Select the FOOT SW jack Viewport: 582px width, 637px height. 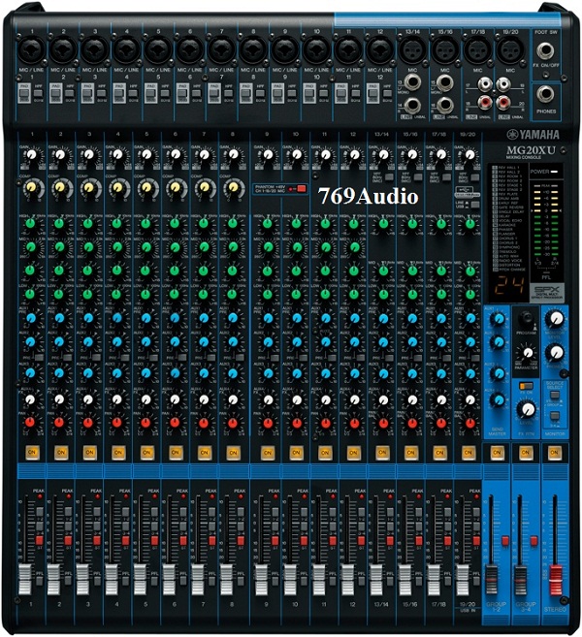[x=544, y=50]
